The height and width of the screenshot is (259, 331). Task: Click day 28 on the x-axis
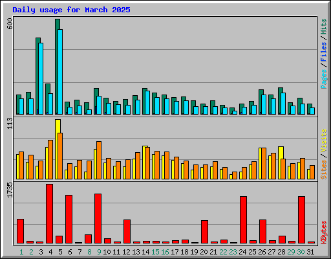click(281, 252)
